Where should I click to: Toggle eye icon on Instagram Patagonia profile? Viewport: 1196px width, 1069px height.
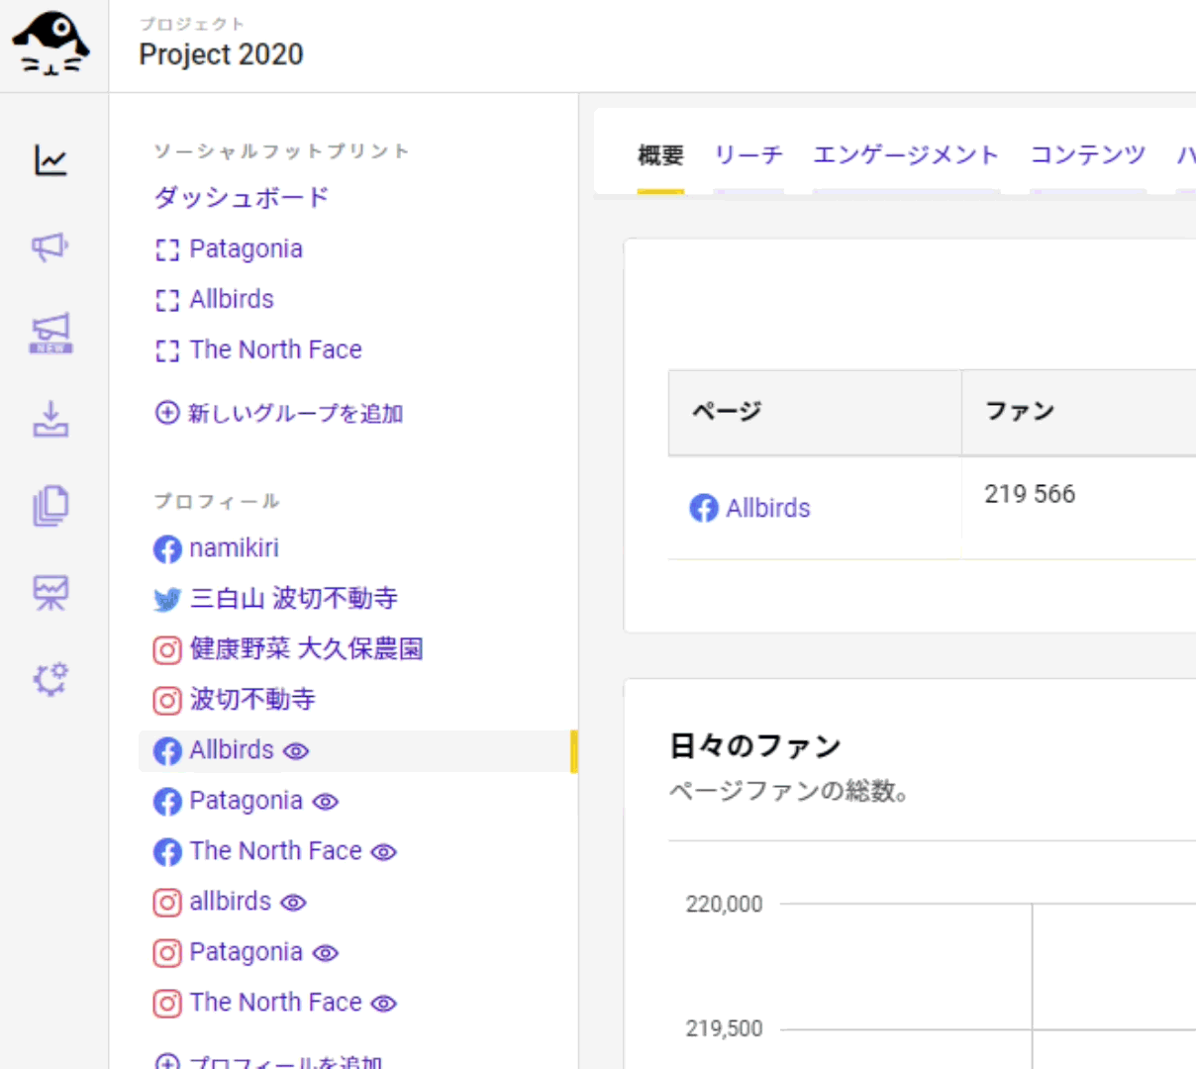(x=326, y=954)
